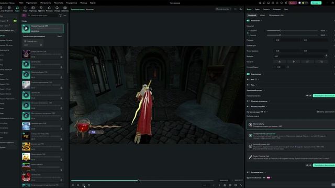Open the preview quality dropdown above the viewer
This screenshot has width=335, height=188.
(224, 9)
